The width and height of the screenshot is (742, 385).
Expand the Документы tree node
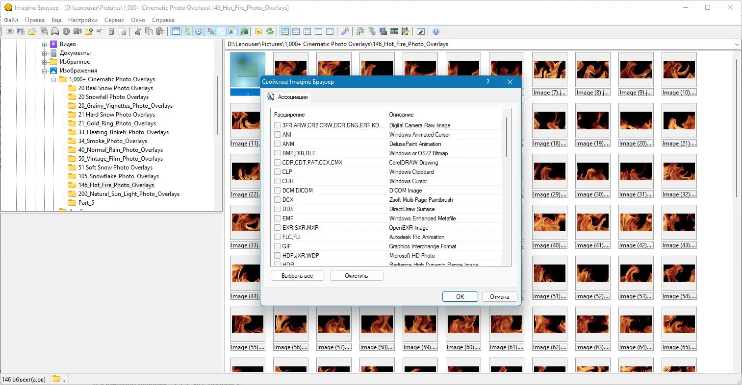[x=44, y=53]
